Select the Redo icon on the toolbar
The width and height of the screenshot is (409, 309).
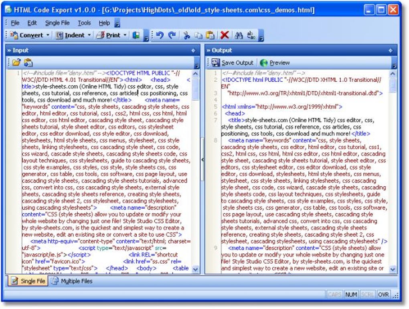(171, 35)
